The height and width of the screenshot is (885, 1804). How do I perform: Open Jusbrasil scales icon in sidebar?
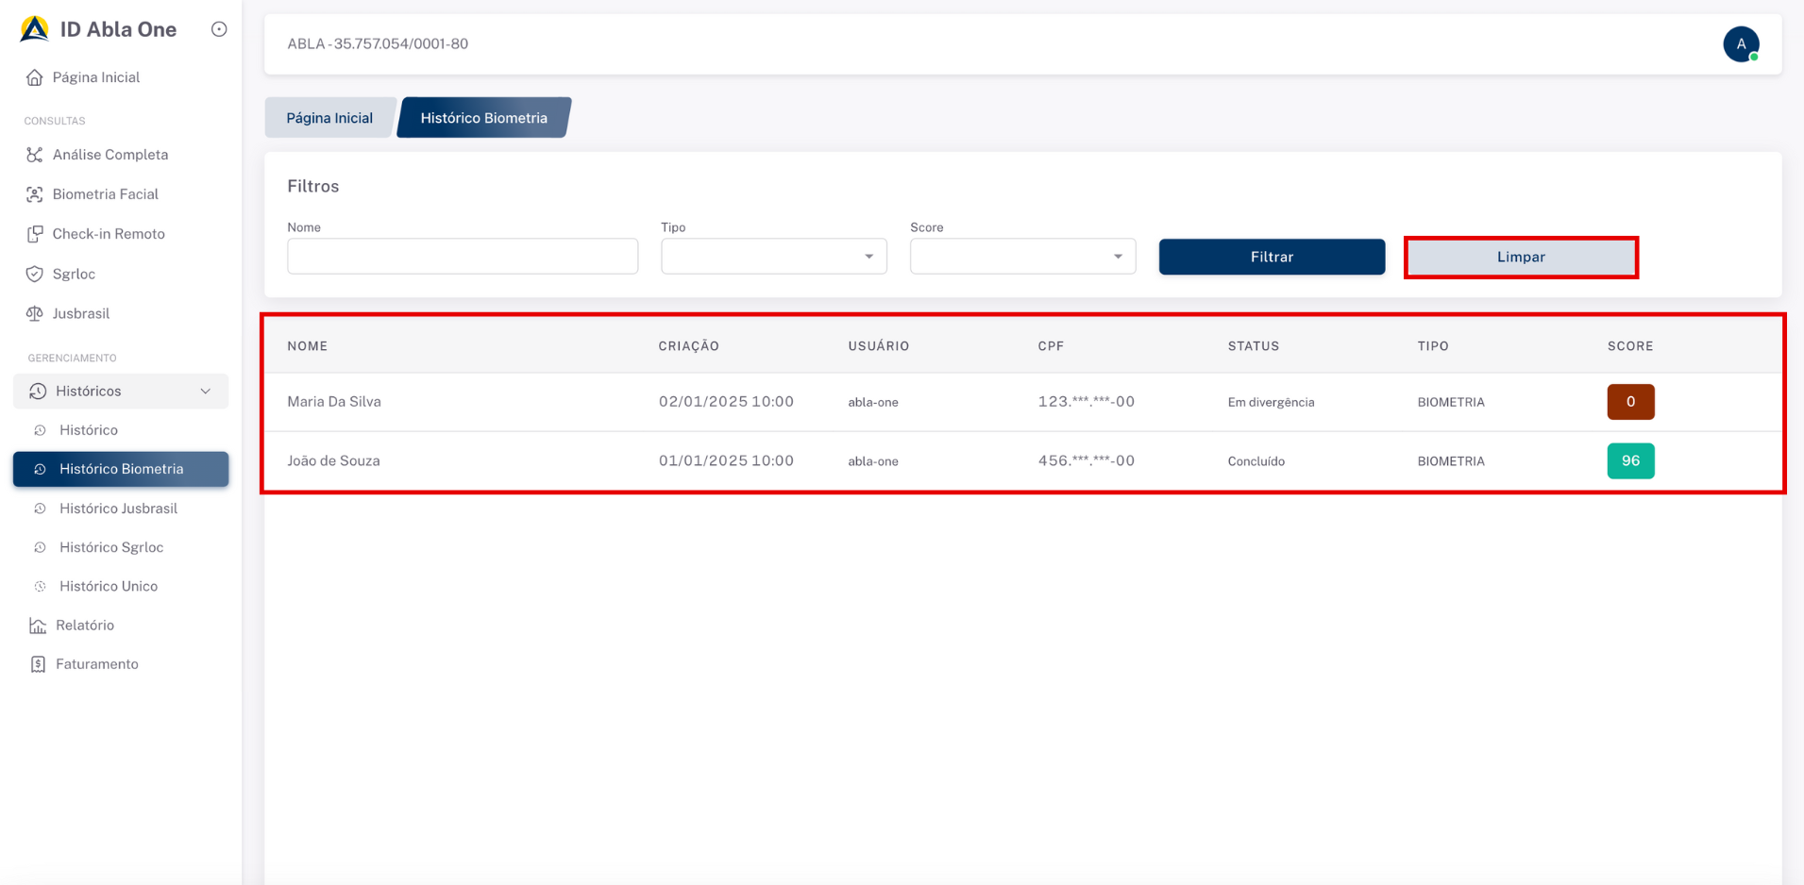point(35,313)
